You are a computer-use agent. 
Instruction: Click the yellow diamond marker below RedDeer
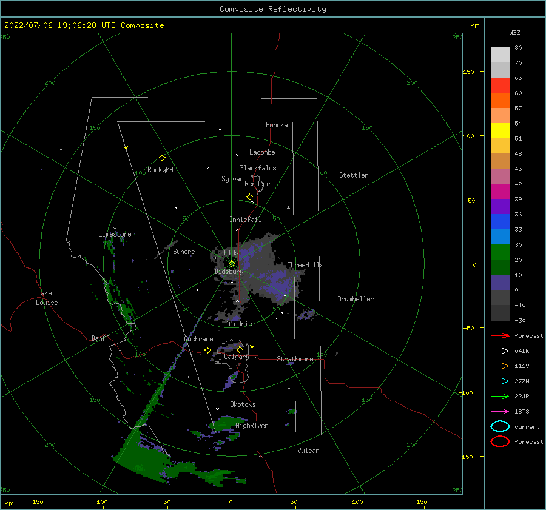click(249, 197)
